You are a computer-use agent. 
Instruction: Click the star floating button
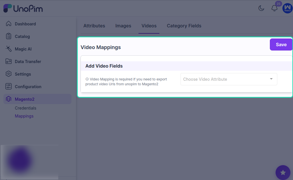pos(283,173)
